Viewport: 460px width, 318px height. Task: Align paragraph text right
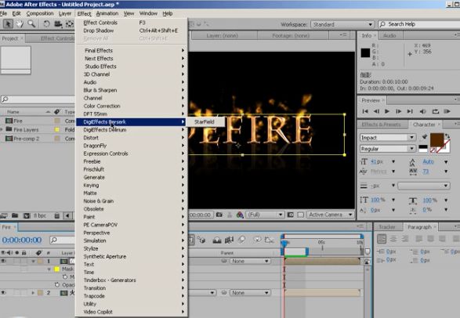[x=405, y=239]
